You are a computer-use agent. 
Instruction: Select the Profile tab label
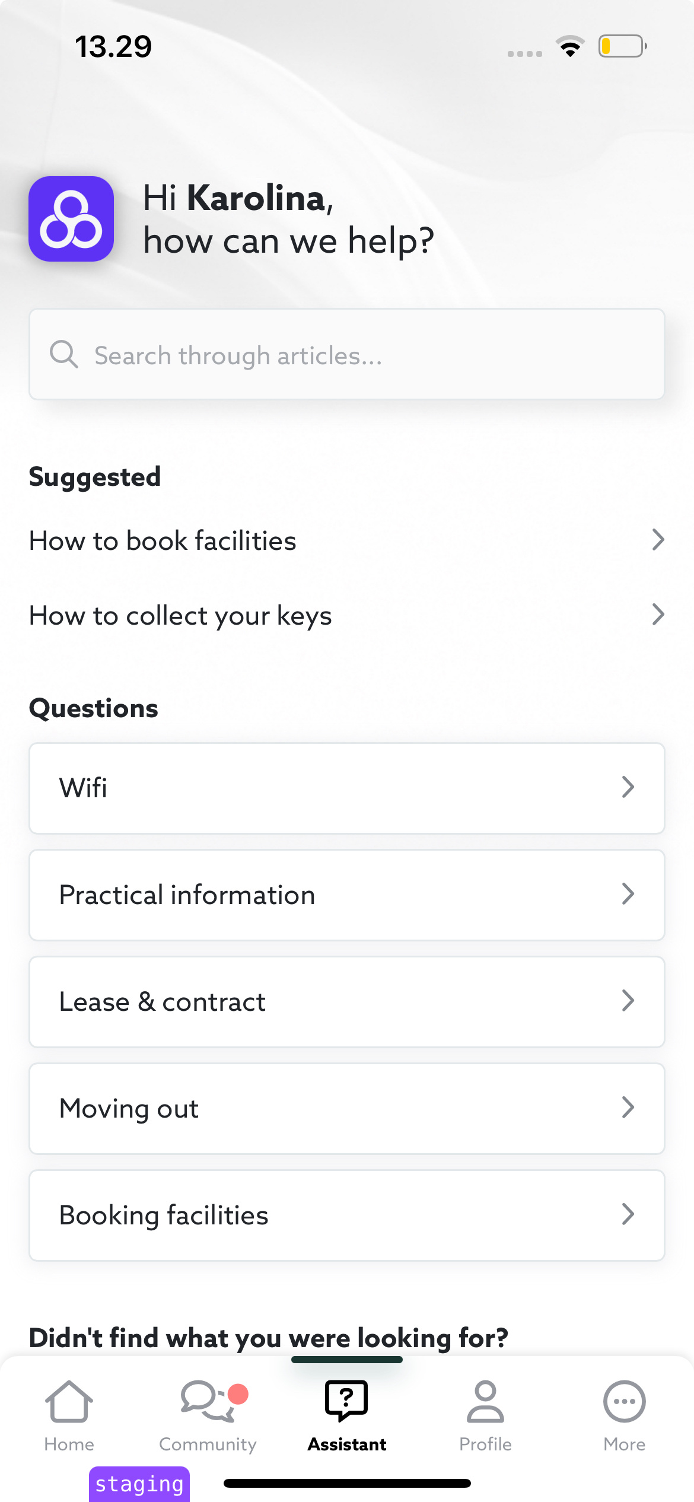click(x=485, y=1444)
